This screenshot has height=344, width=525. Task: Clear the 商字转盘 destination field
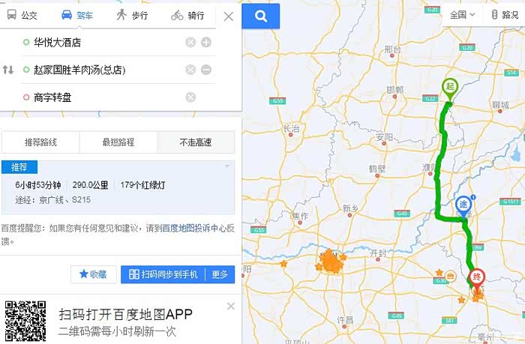pos(190,97)
